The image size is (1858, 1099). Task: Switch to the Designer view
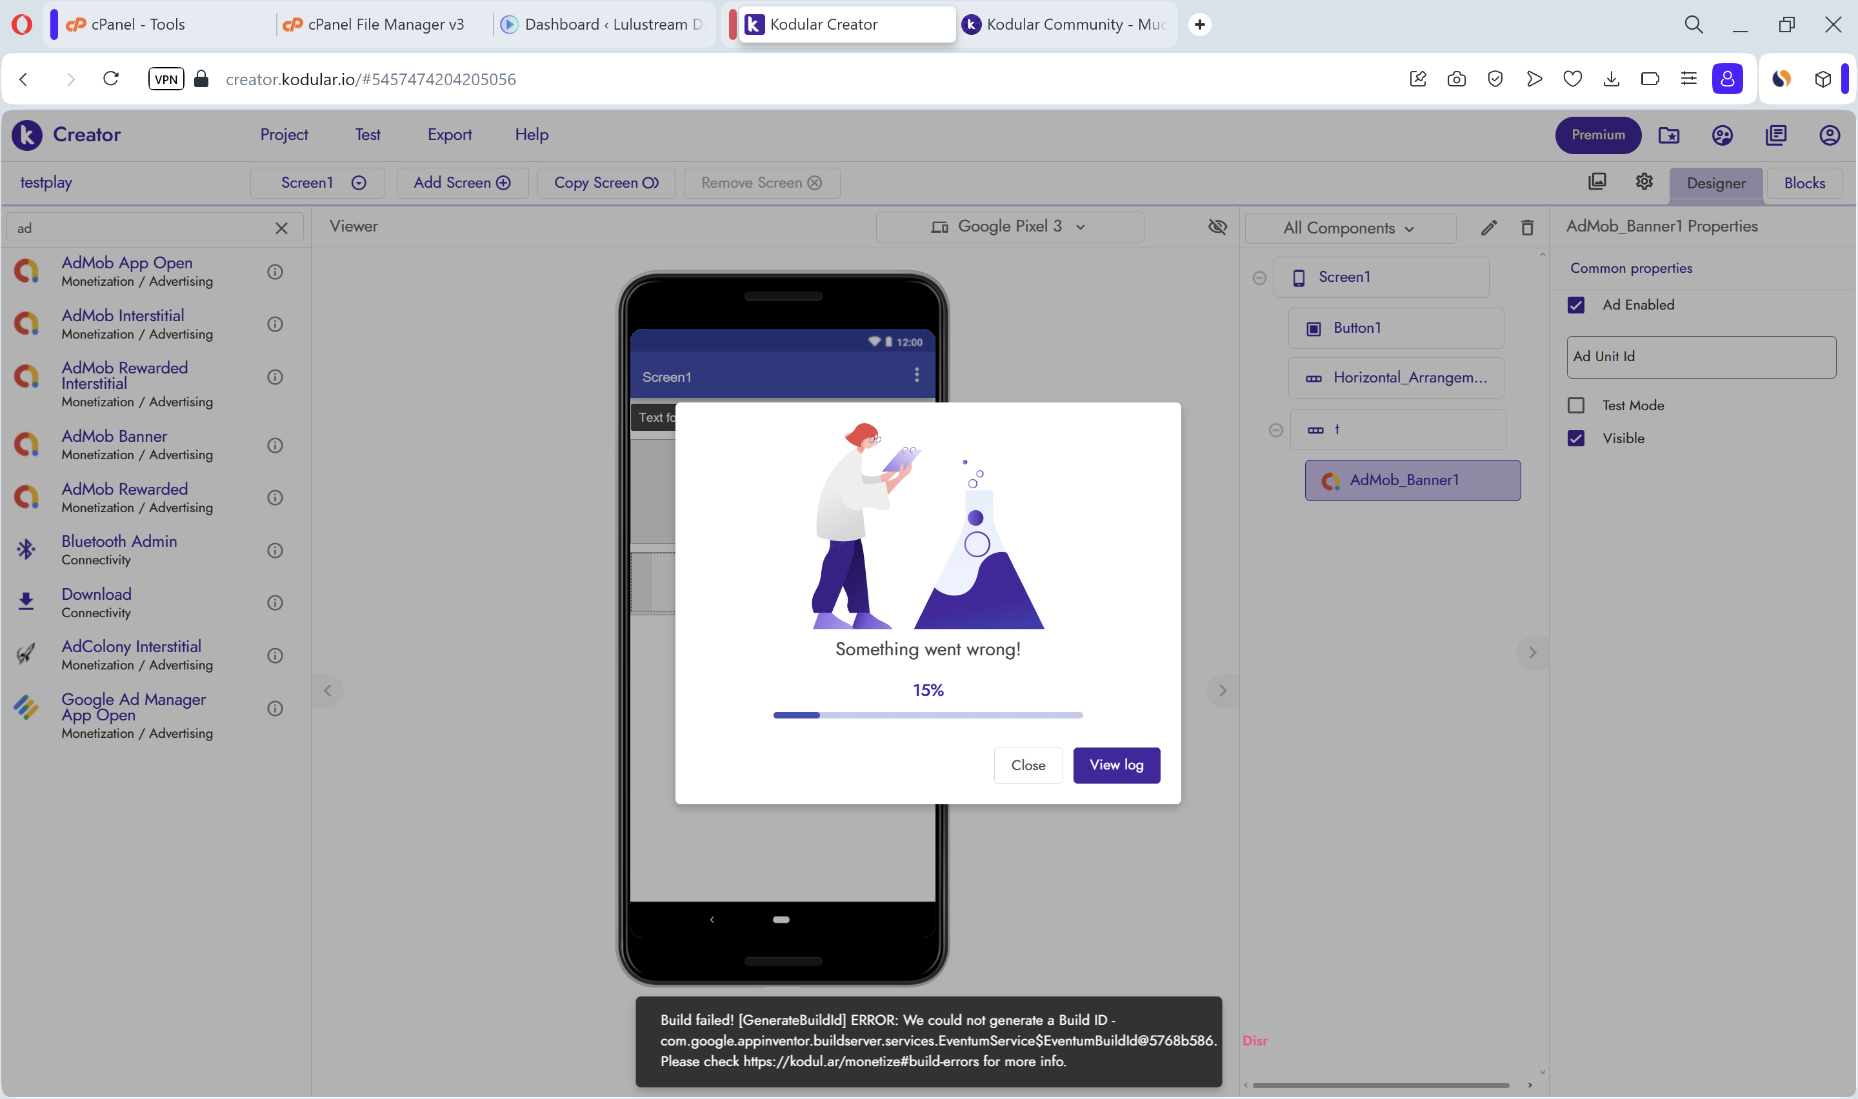[x=1716, y=183]
